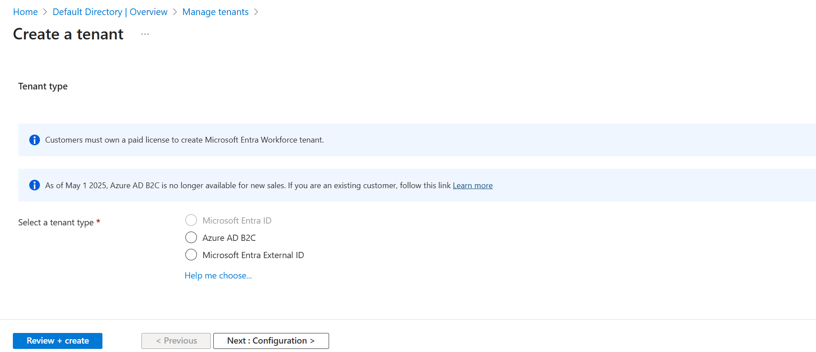Choose the Azure AD B2C tenant type
Screen dimensions: 816x352
click(191, 238)
